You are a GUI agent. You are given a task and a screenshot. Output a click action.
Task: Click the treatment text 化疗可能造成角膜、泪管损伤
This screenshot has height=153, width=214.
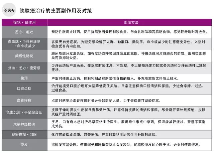[x=75, y=135]
